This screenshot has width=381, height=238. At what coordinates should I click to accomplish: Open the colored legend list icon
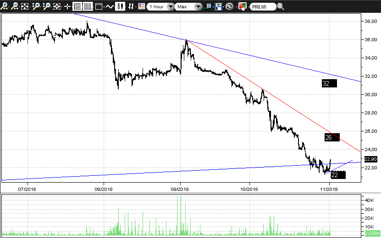(x=142, y=6)
